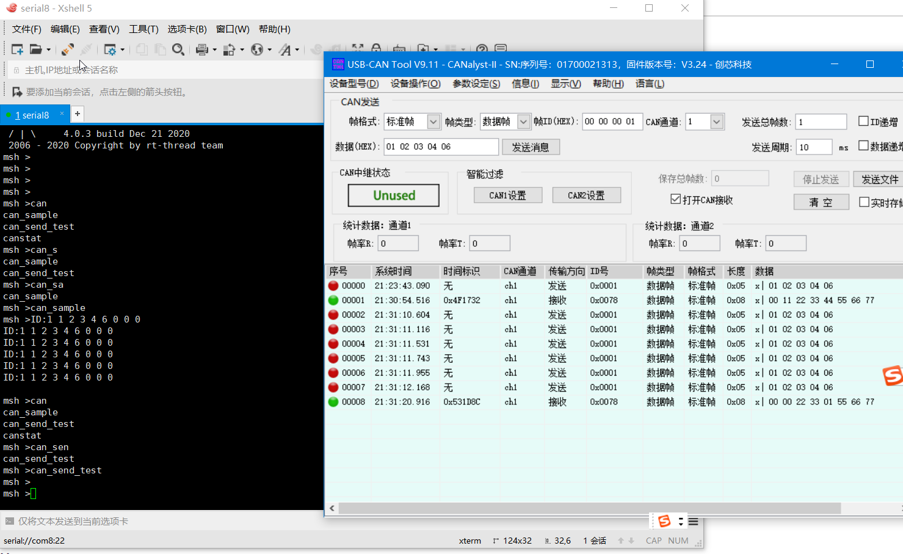Click the left arrow of the data list scrollbar

[332, 508]
